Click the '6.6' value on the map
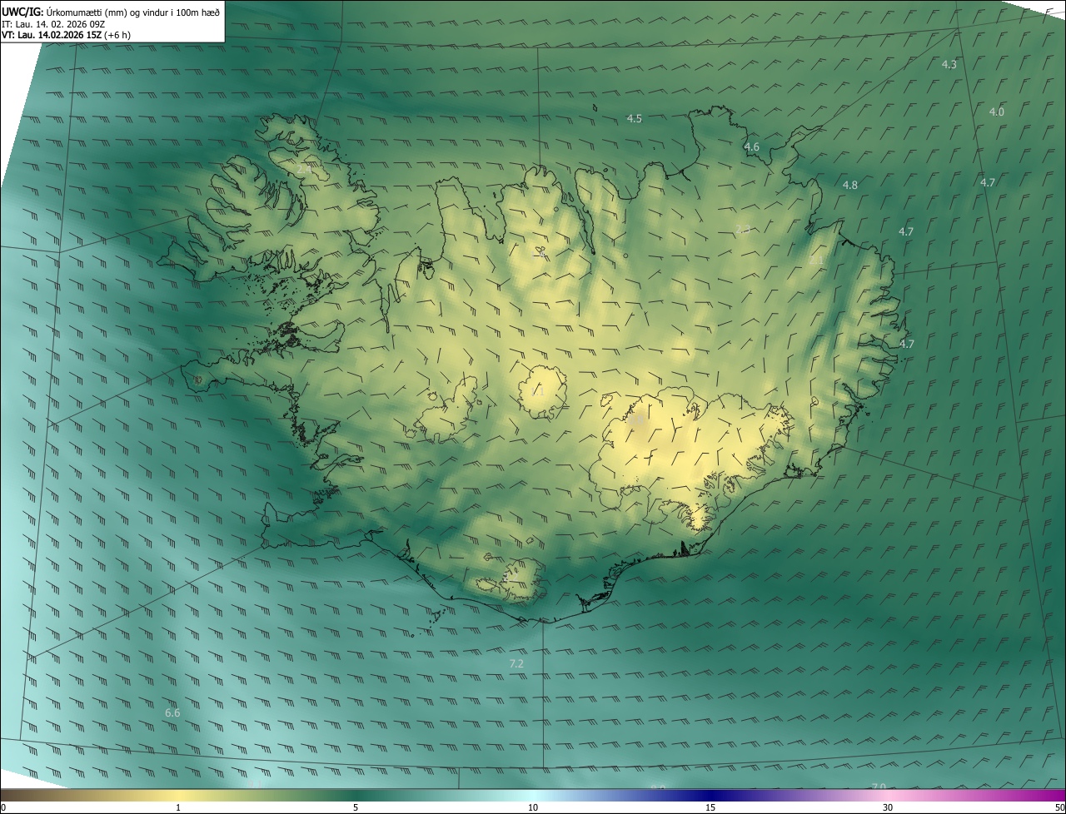Screen dimensions: 1066x814 [172, 713]
